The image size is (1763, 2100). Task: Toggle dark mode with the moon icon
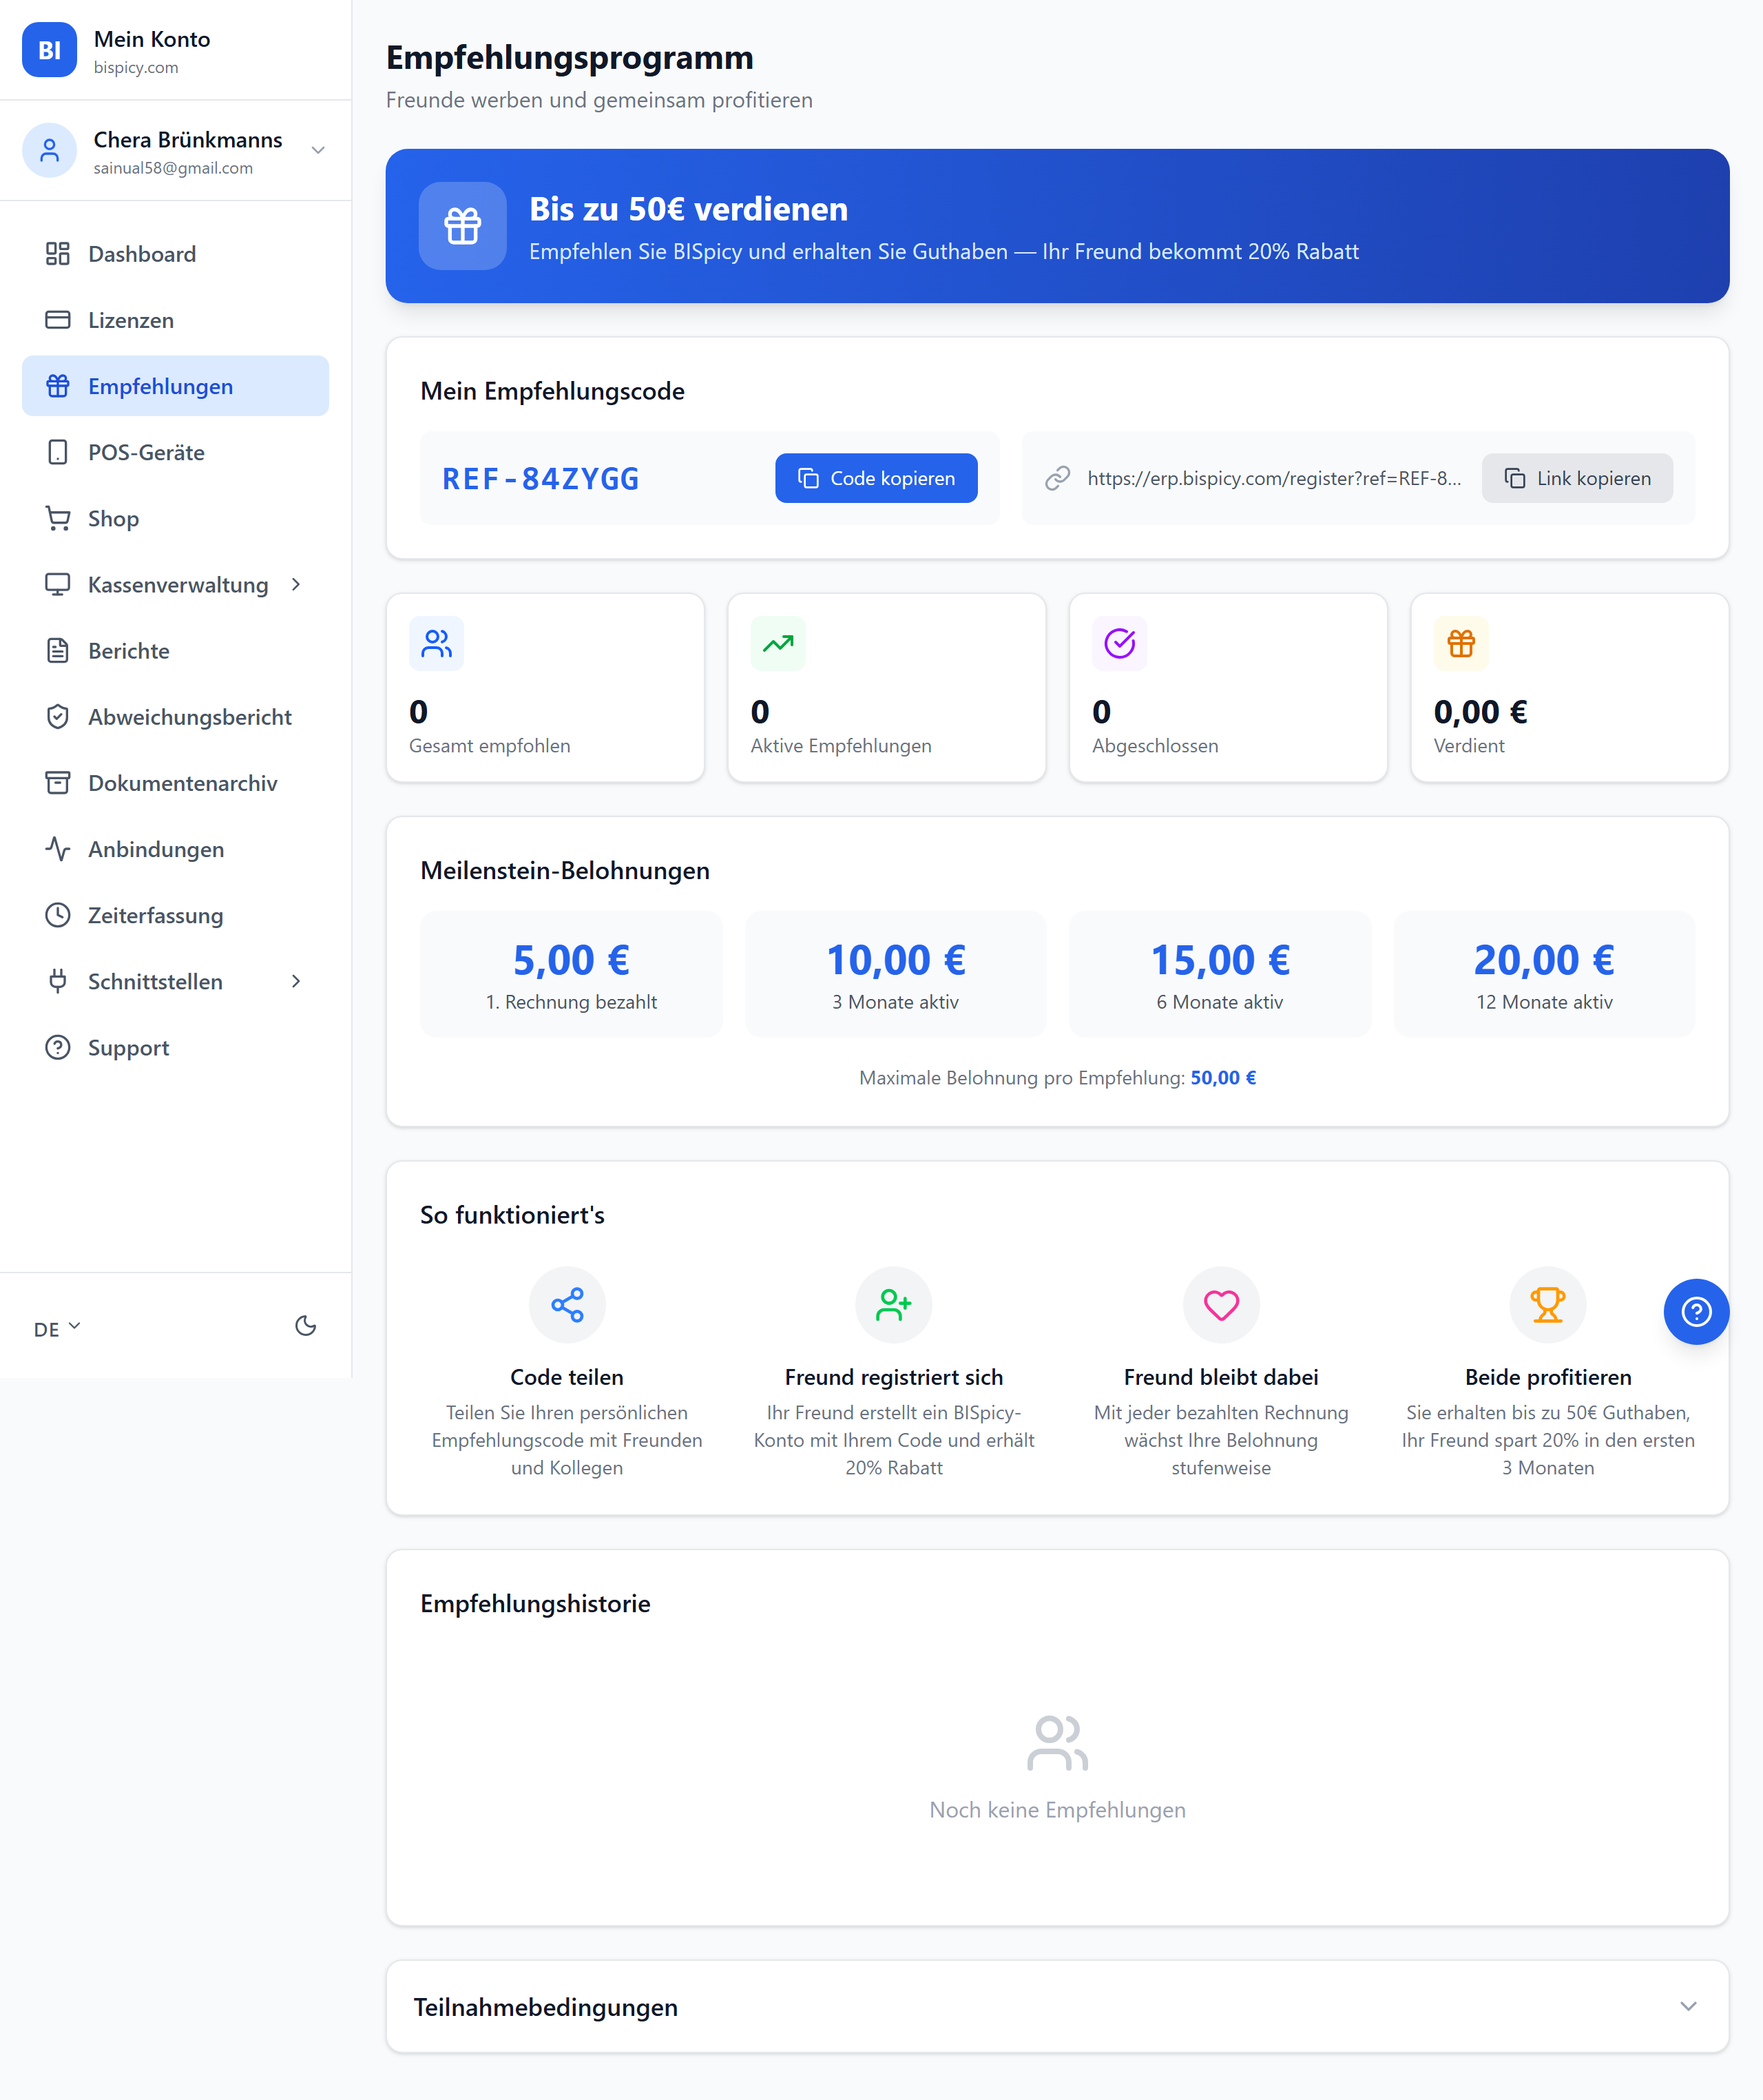click(x=306, y=1326)
